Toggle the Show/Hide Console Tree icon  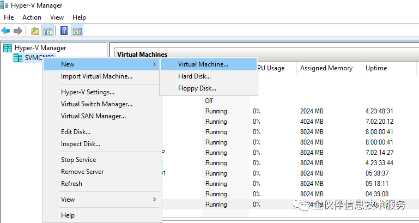pyautogui.click(x=48, y=31)
